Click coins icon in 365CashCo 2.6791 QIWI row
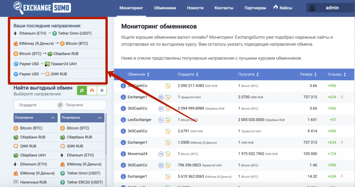Screen dimensions: 355x187 (x=168, y=131)
